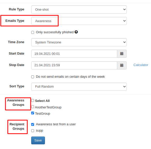Click the Calculator link
This screenshot has width=151, height=149.
click(x=141, y=65)
